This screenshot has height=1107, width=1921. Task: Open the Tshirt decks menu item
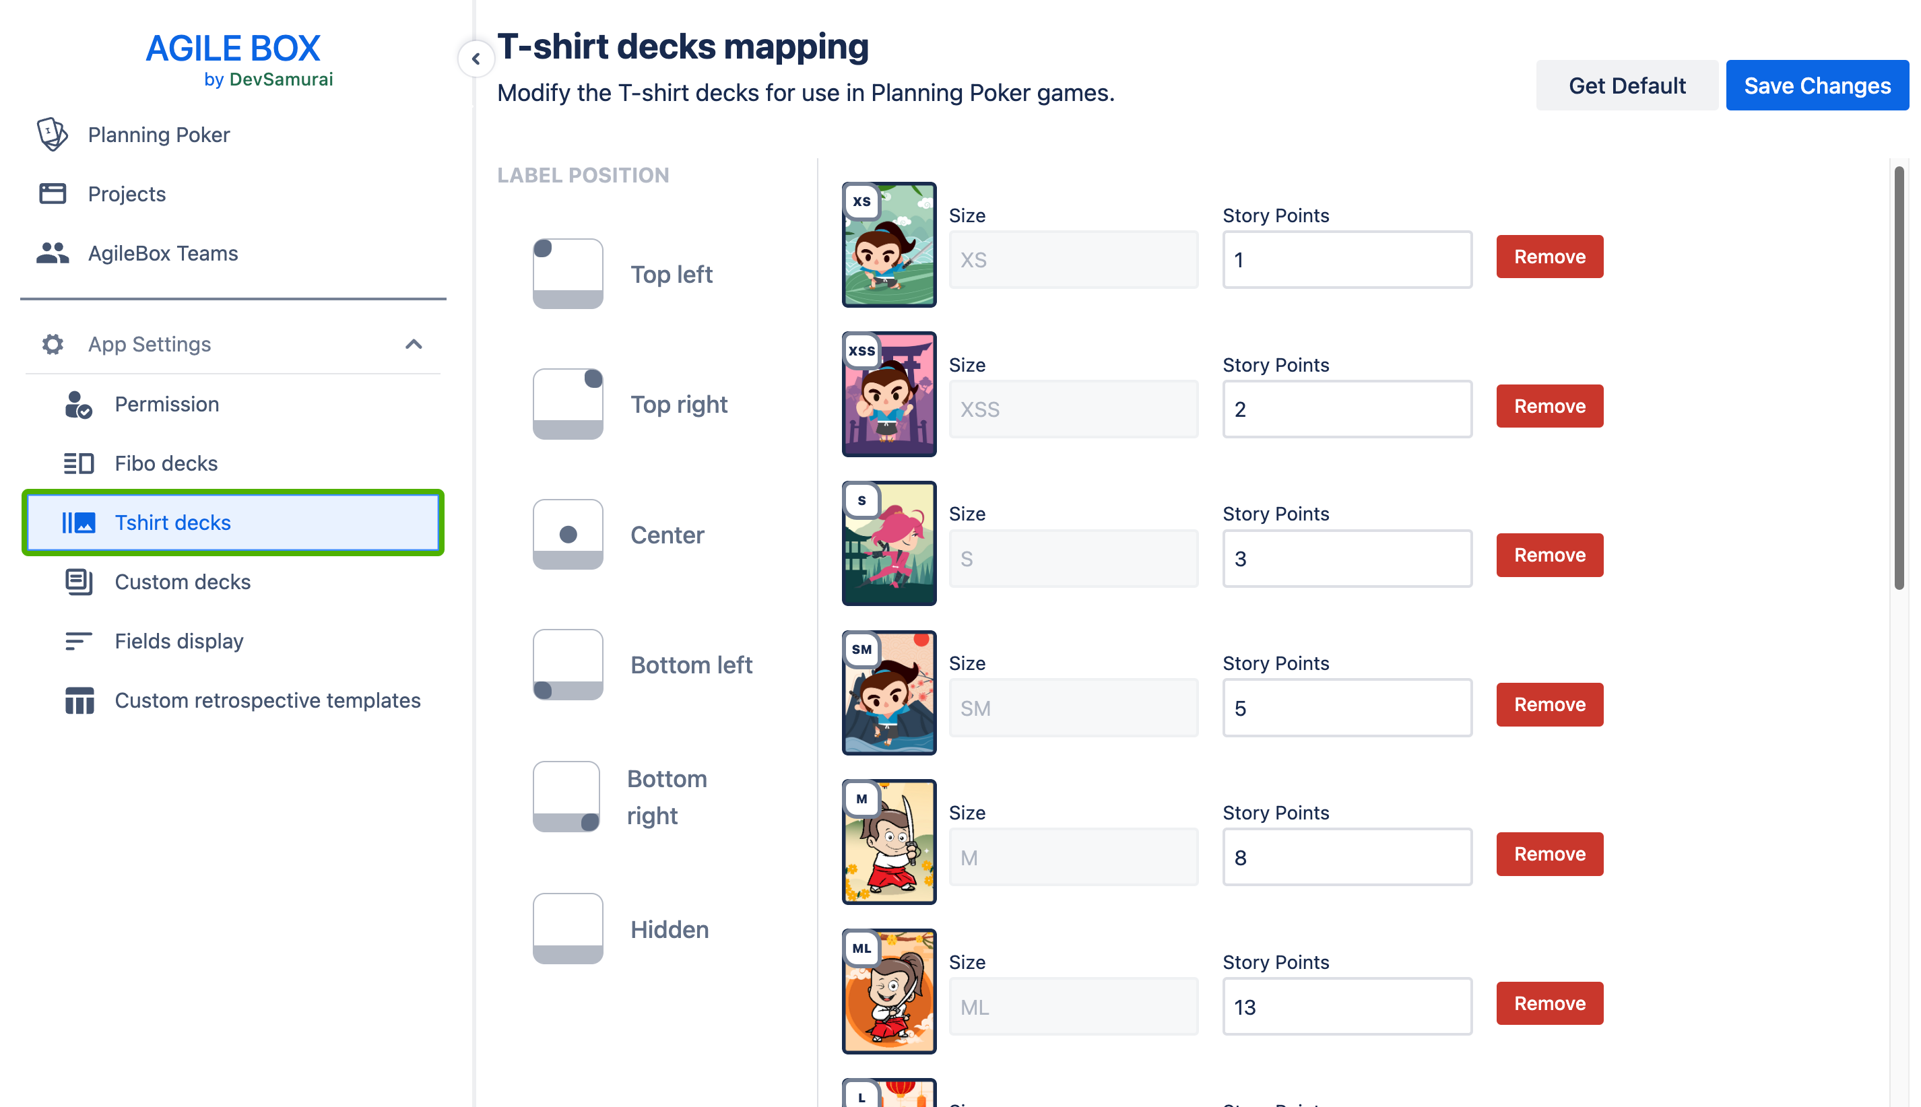pyautogui.click(x=232, y=523)
